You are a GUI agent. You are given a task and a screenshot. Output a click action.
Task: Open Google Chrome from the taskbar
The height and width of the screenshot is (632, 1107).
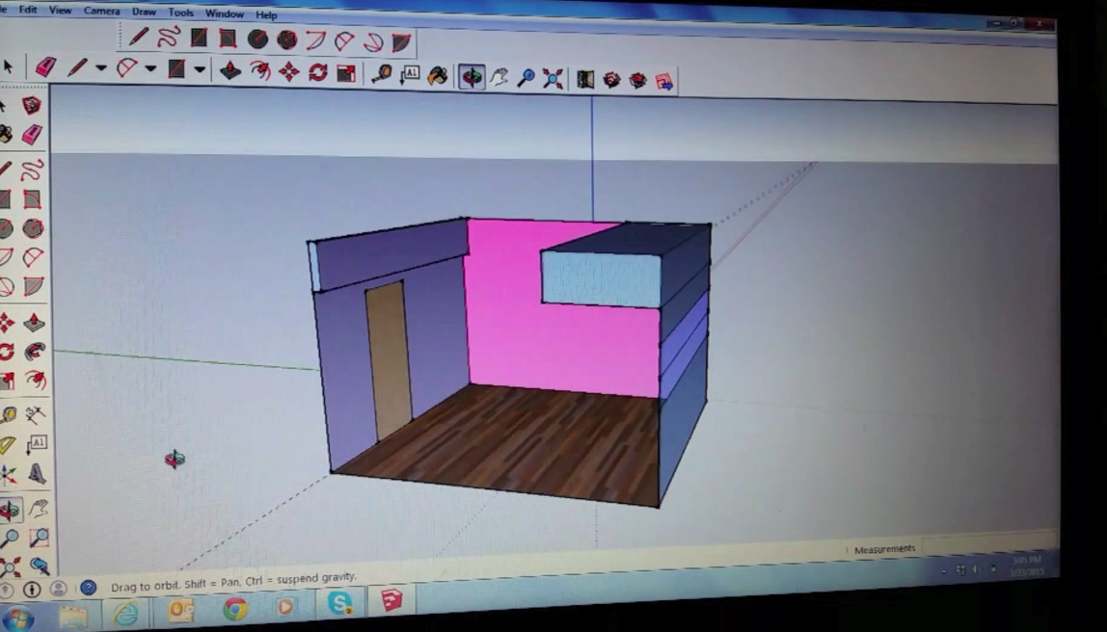coord(235,608)
